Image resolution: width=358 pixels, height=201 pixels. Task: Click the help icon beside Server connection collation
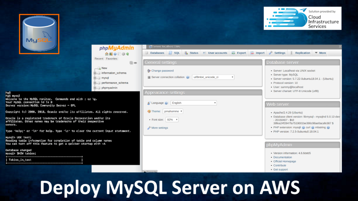tap(188, 77)
